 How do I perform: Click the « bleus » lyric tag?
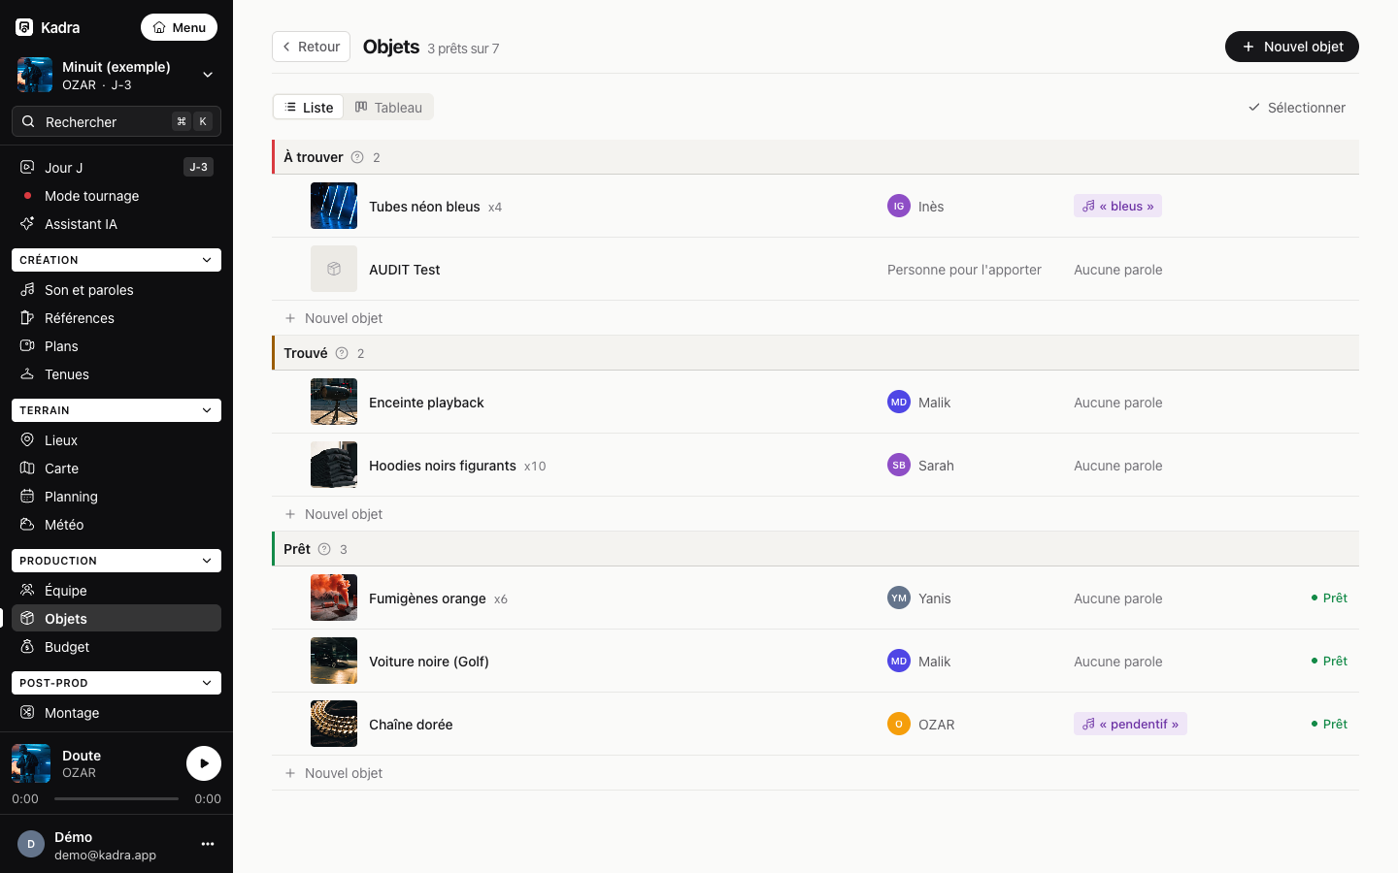(1117, 206)
